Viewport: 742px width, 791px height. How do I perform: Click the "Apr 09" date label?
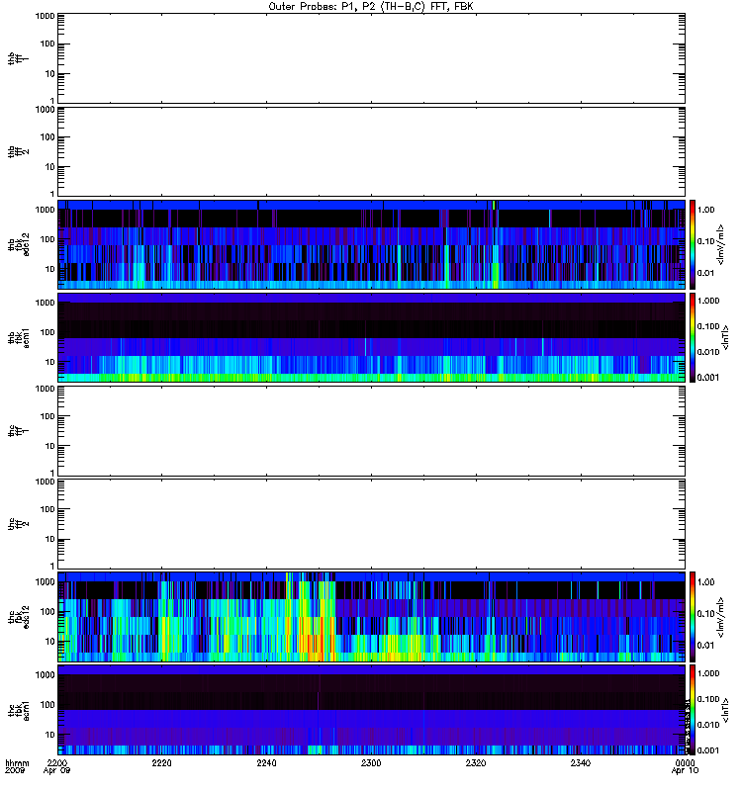[x=57, y=771]
